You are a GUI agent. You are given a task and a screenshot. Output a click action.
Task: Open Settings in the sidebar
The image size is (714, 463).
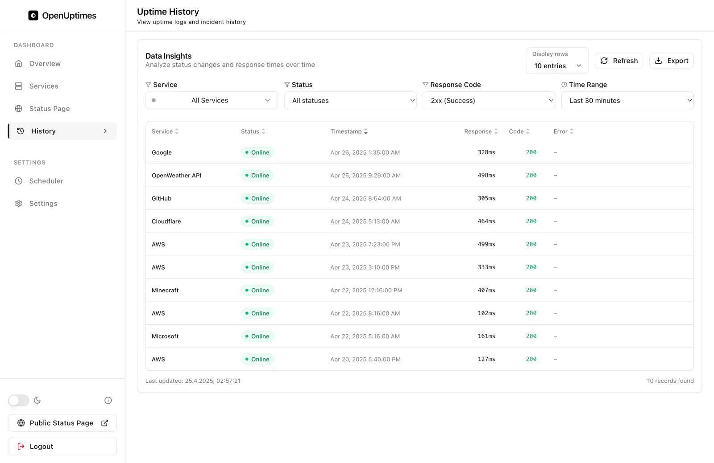[x=62, y=204]
